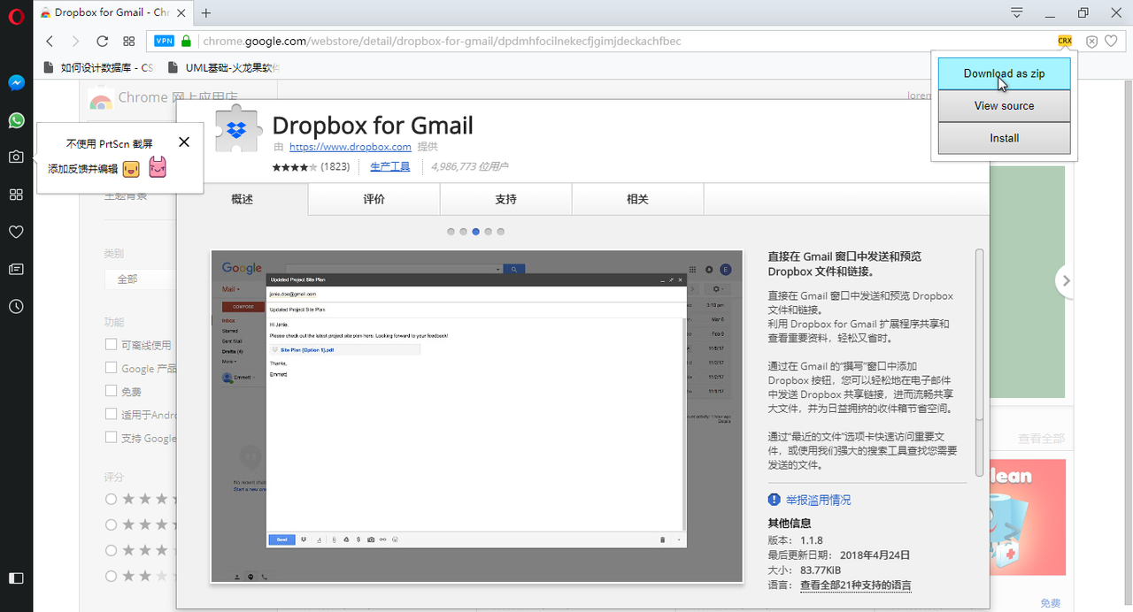
Task: Click 查看全部21种支持的语言 link
Action: coord(856,585)
